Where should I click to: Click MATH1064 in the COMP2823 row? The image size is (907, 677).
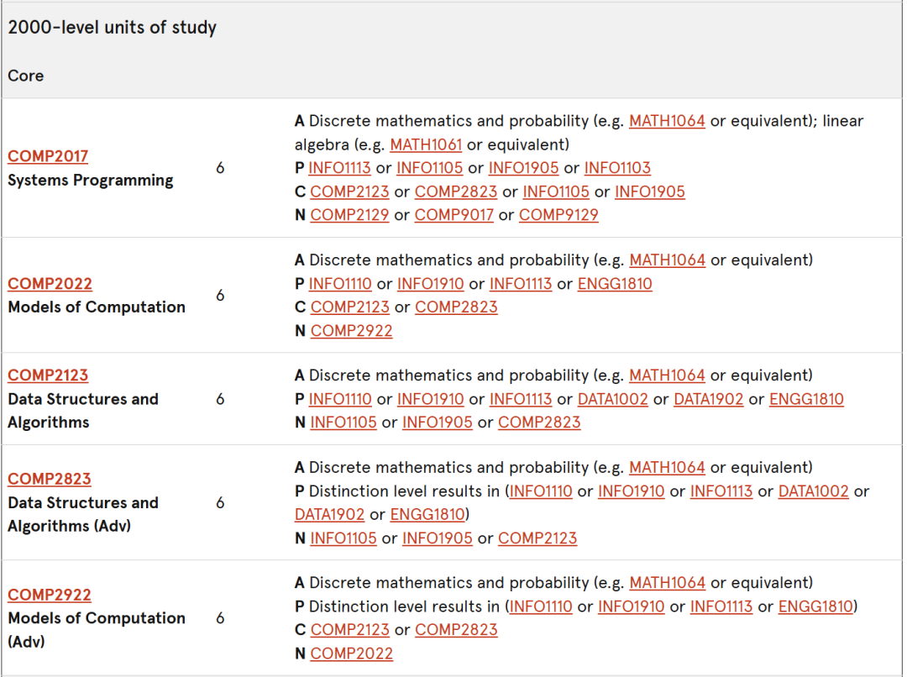click(667, 468)
